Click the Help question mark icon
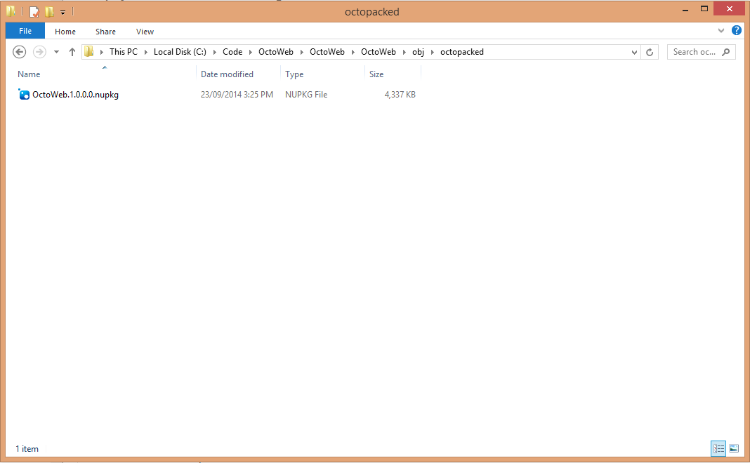 (736, 31)
